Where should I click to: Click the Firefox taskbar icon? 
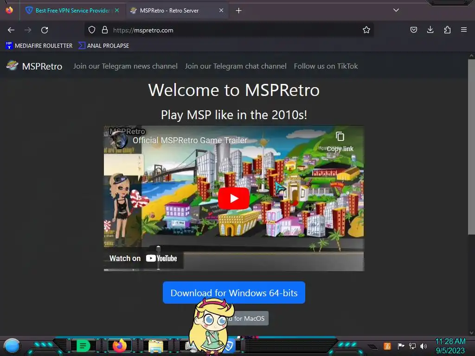119,346
